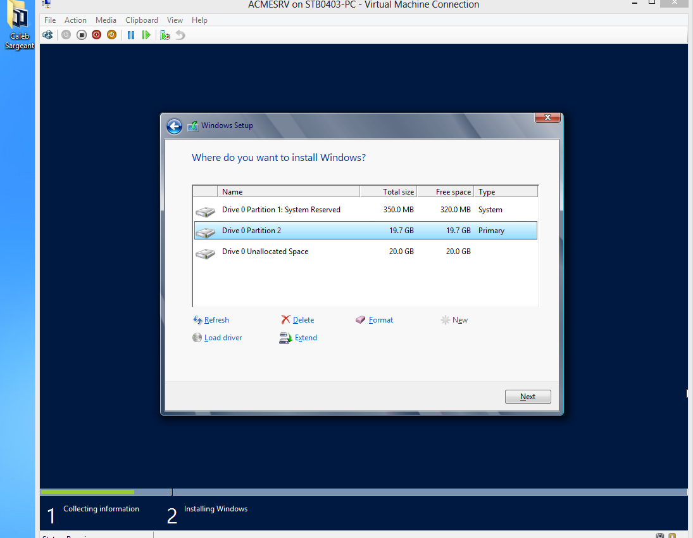Click the Ctrl+Alt+Del toolbar icon
This screenshot has width=693, height=538.
pos(47,35)
